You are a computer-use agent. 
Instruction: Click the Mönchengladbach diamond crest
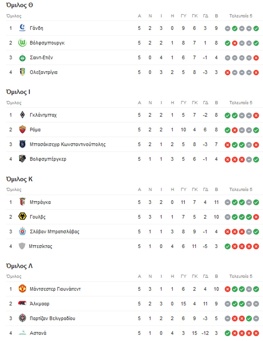(x=23, y=115)
